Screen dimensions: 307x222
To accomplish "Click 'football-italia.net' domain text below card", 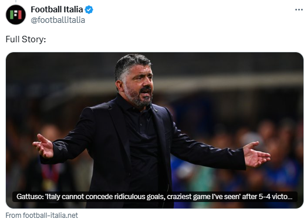I will pyautogui.click(x=50, y=216).
